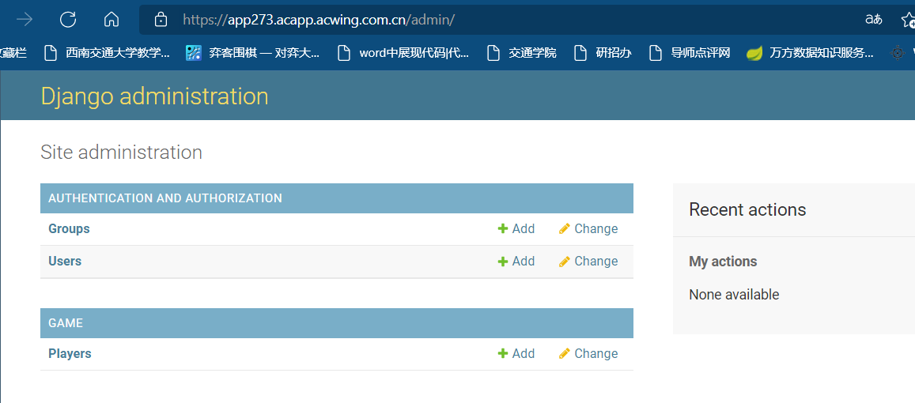
Task: Click the gear favicon bookmark at far right
Action: [897, 53]
